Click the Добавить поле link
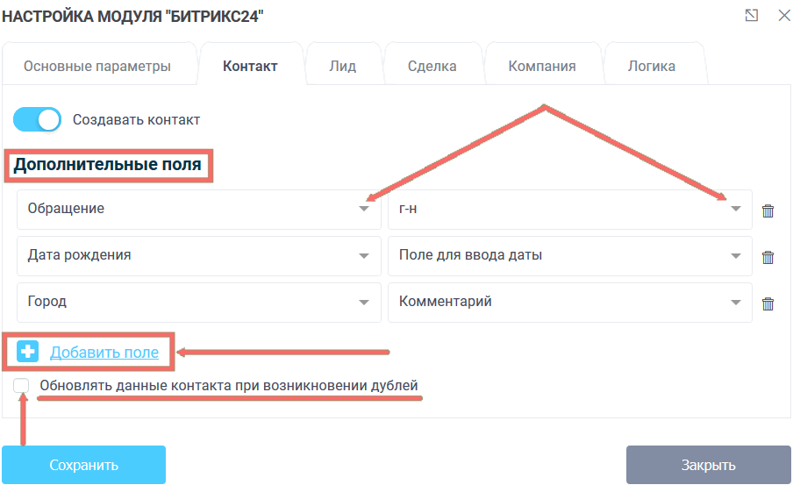 (104, 353)
